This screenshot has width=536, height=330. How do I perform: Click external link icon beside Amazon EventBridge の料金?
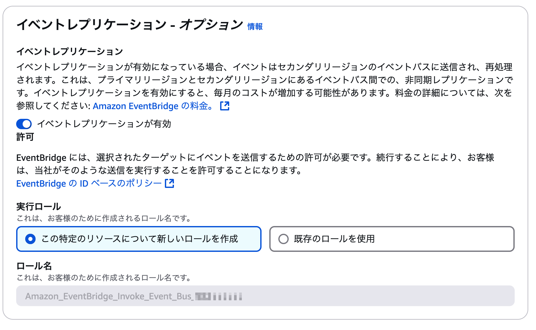225,106
